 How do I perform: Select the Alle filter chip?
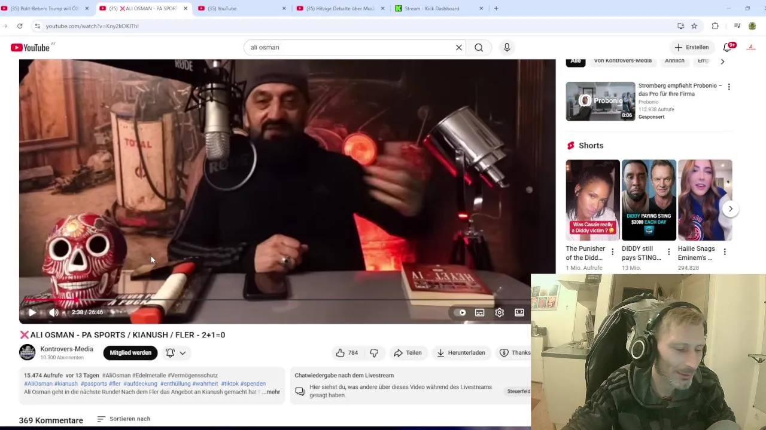click(x=575, y=61)
